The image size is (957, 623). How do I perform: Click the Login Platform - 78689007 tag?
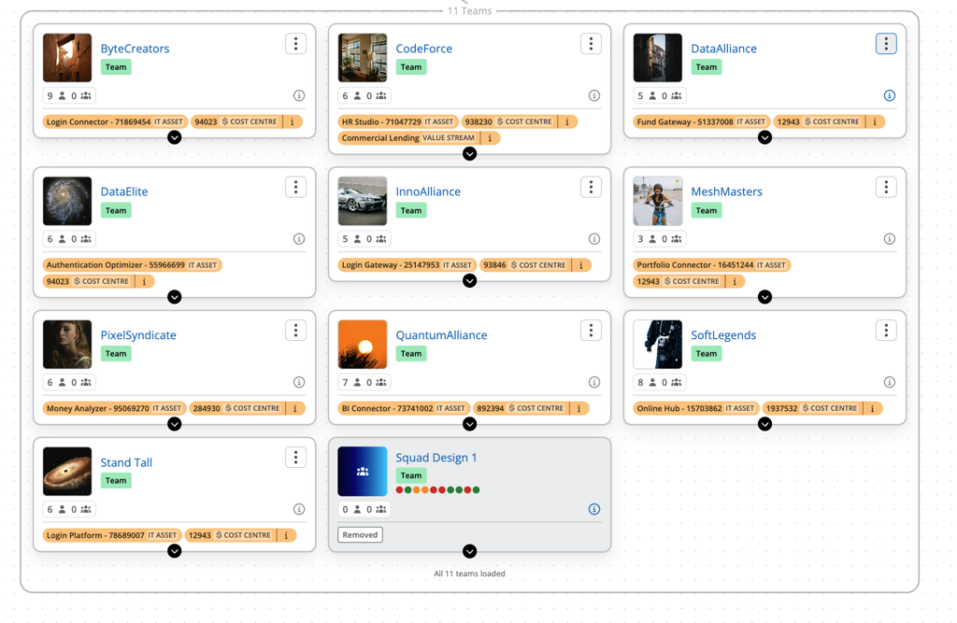point(112,535)
